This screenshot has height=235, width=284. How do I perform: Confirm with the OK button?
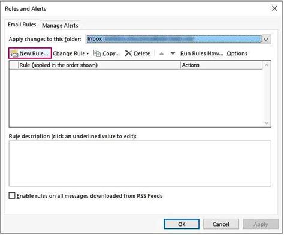click(182, 224)
